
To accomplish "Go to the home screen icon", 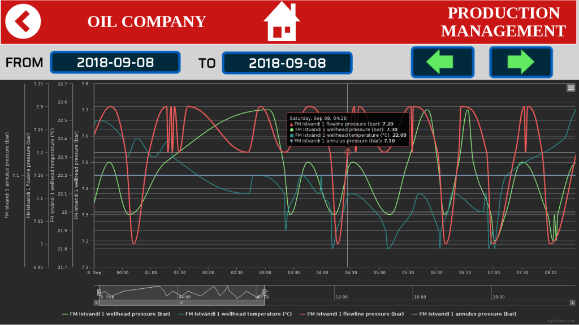I will coord(281,21).
